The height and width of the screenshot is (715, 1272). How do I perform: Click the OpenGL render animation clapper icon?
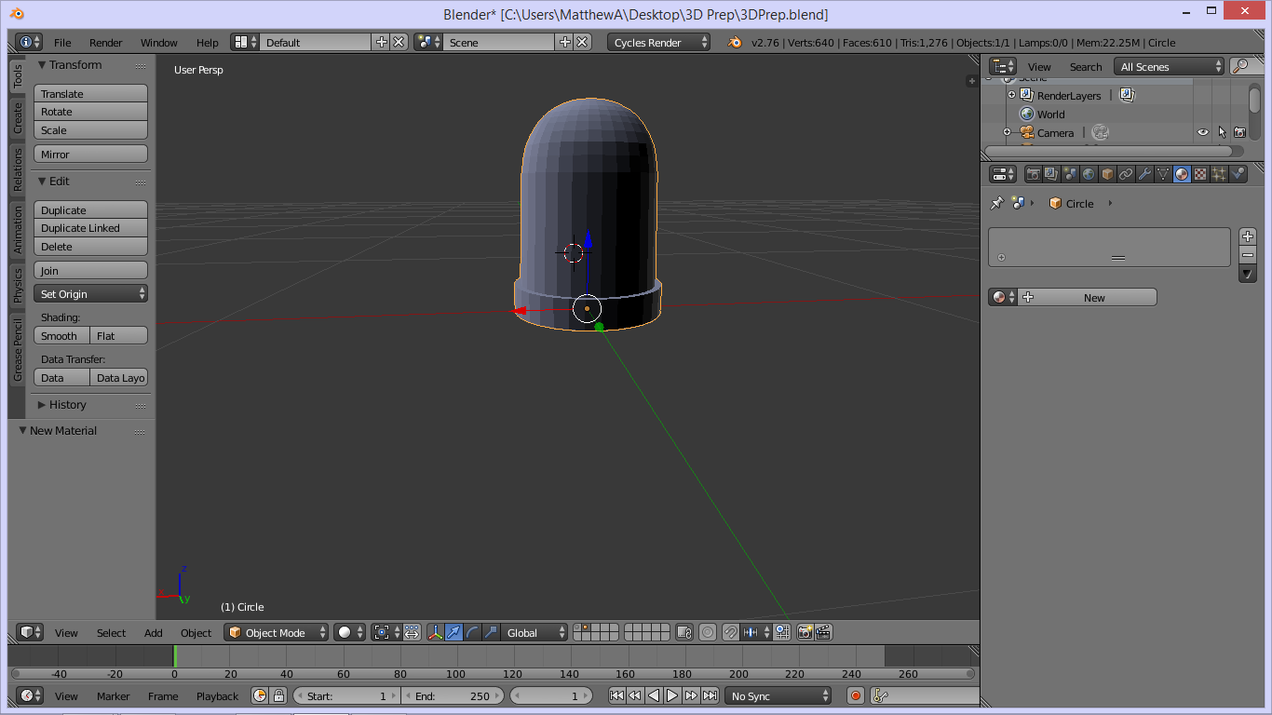[823, 632]
